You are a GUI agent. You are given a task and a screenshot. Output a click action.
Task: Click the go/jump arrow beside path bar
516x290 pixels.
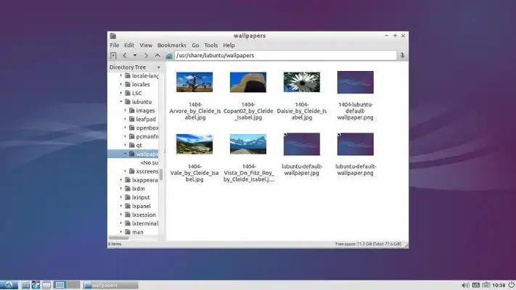(402, 55)
